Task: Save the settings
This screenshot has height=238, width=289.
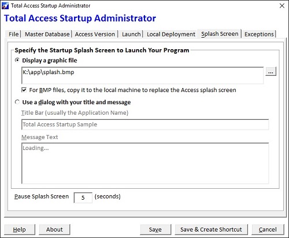Action: tap(155, 229)
